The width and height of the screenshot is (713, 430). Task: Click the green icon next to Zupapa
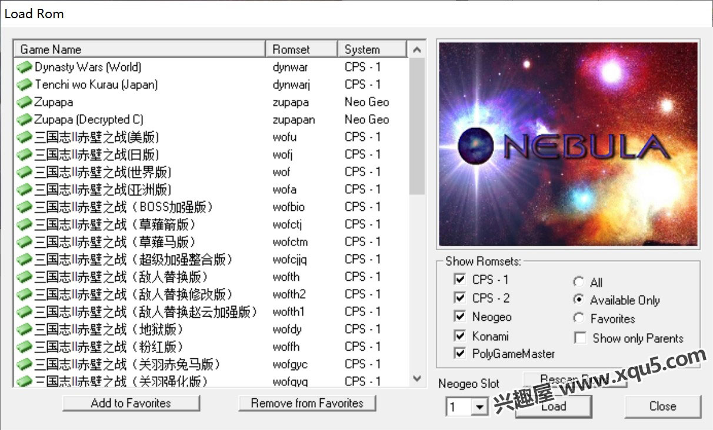coord(24,102)
